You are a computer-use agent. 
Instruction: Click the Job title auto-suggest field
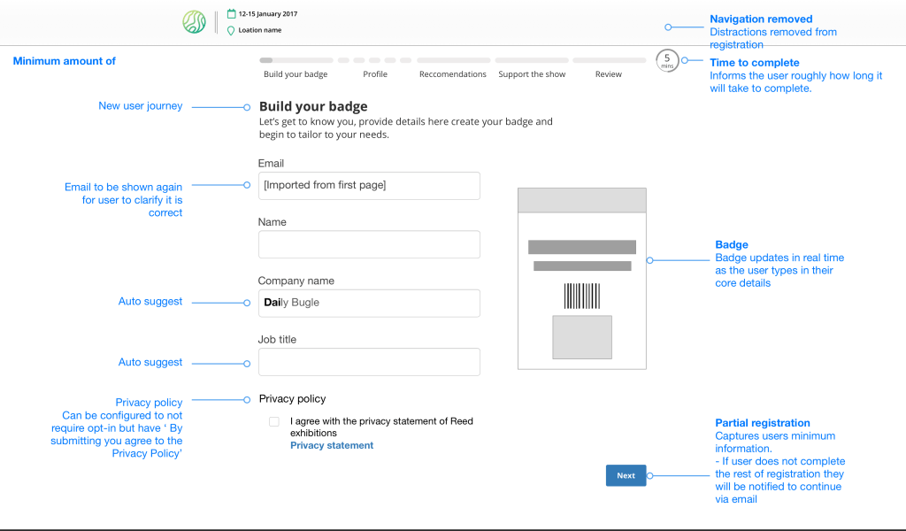tap(369, 362)
